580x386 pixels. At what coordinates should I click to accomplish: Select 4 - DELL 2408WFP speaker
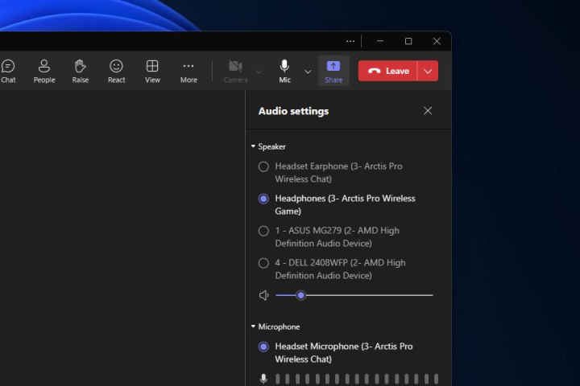263,263
